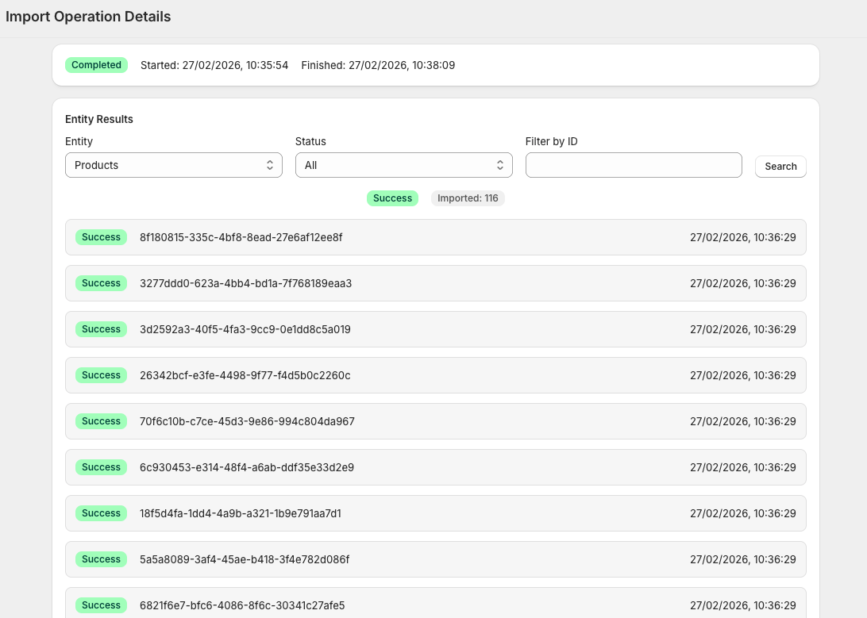Select row 70f6c10b-c7ce-45d3-9e86-994c804da967
The image size is (867, 618).
pos(436,421)
